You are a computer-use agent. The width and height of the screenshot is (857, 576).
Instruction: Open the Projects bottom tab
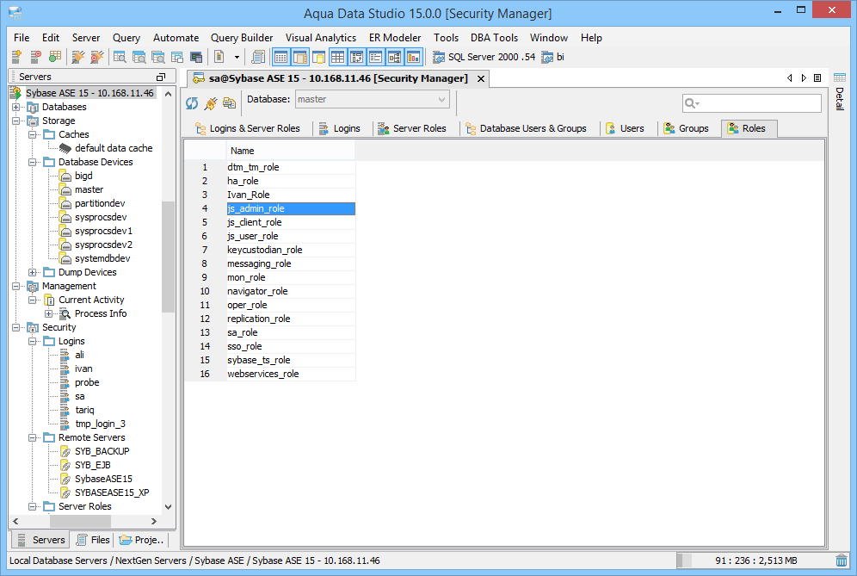(141, 540)
